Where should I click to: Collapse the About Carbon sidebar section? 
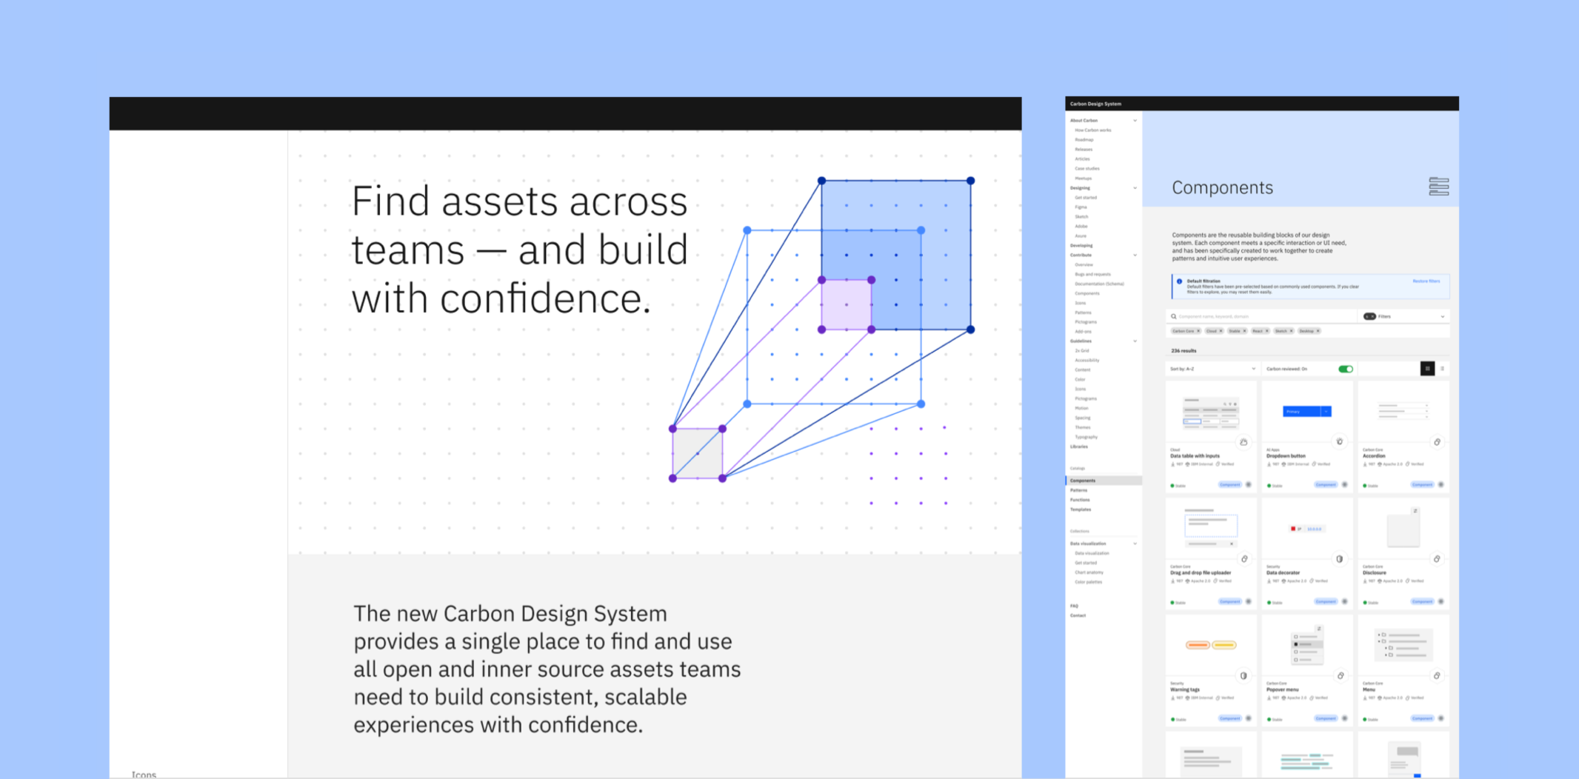(x=1135, y=121)
